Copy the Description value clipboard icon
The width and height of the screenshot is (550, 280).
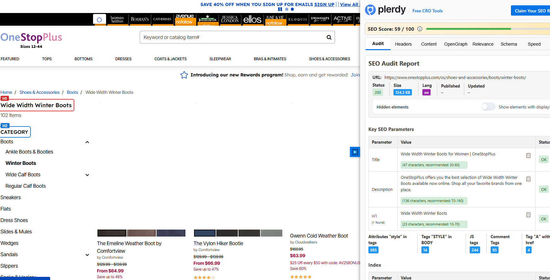(528, 179)
